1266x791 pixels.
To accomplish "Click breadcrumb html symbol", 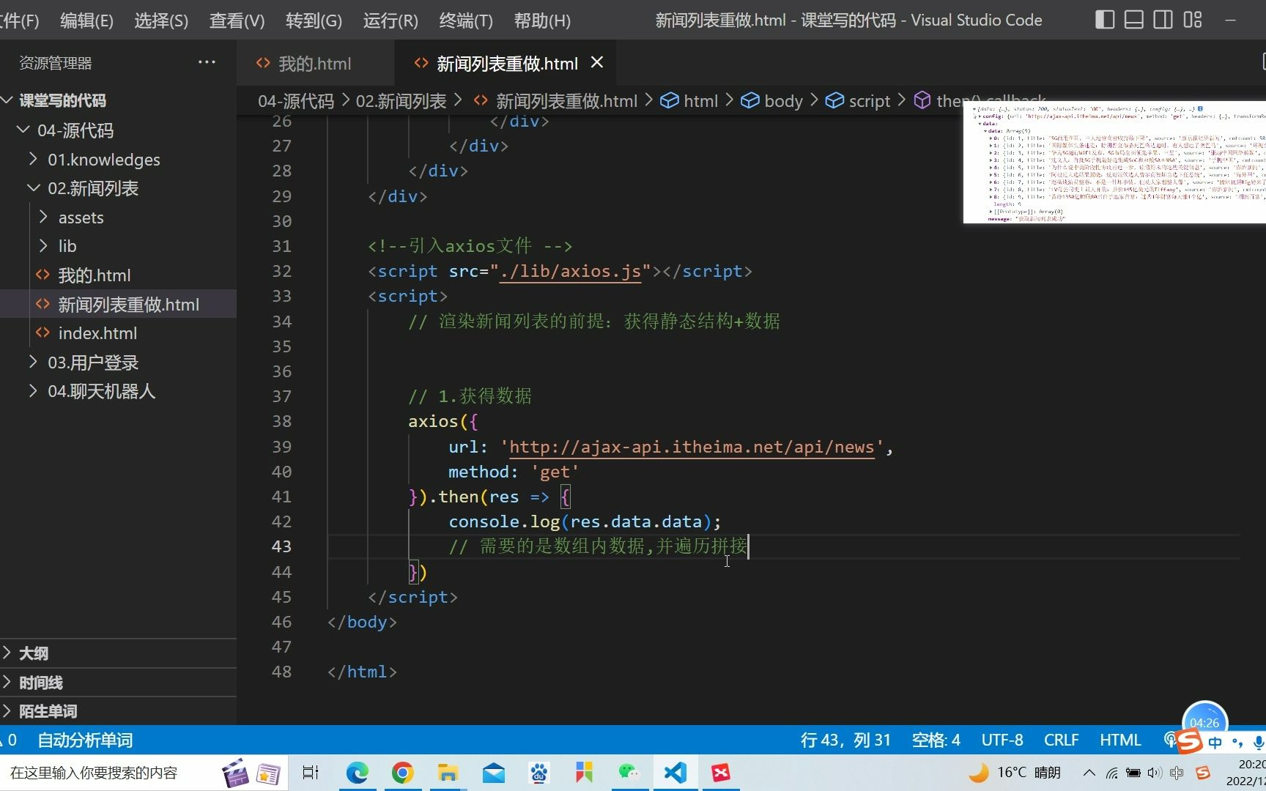I will [x=689, y=101].
